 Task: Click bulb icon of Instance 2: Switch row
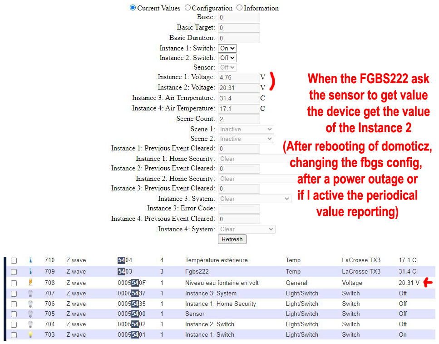click(30, 324)
